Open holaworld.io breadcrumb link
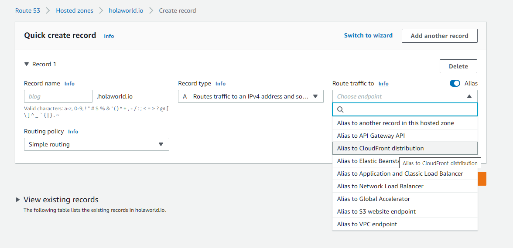This screenshot has height=248, width=513. [126, 10]
